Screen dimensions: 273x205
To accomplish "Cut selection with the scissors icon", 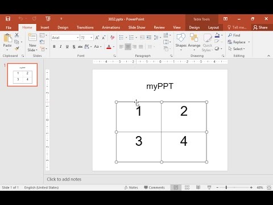I will (16, 35).
